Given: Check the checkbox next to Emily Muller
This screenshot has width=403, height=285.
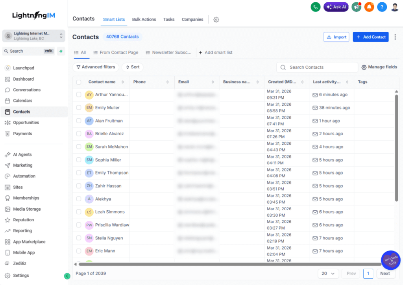Looking at the screenshot, I should coord(78,107).
